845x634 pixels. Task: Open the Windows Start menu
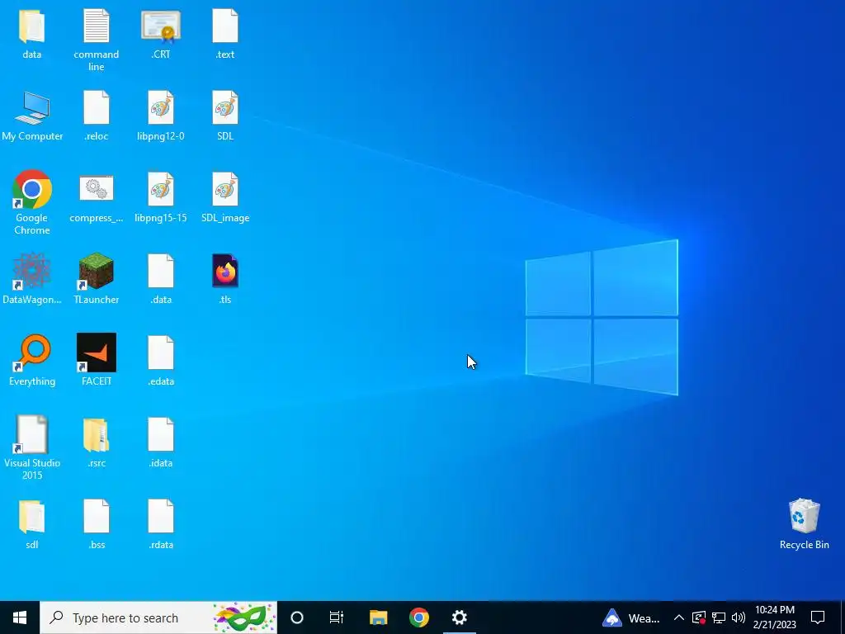20,617
